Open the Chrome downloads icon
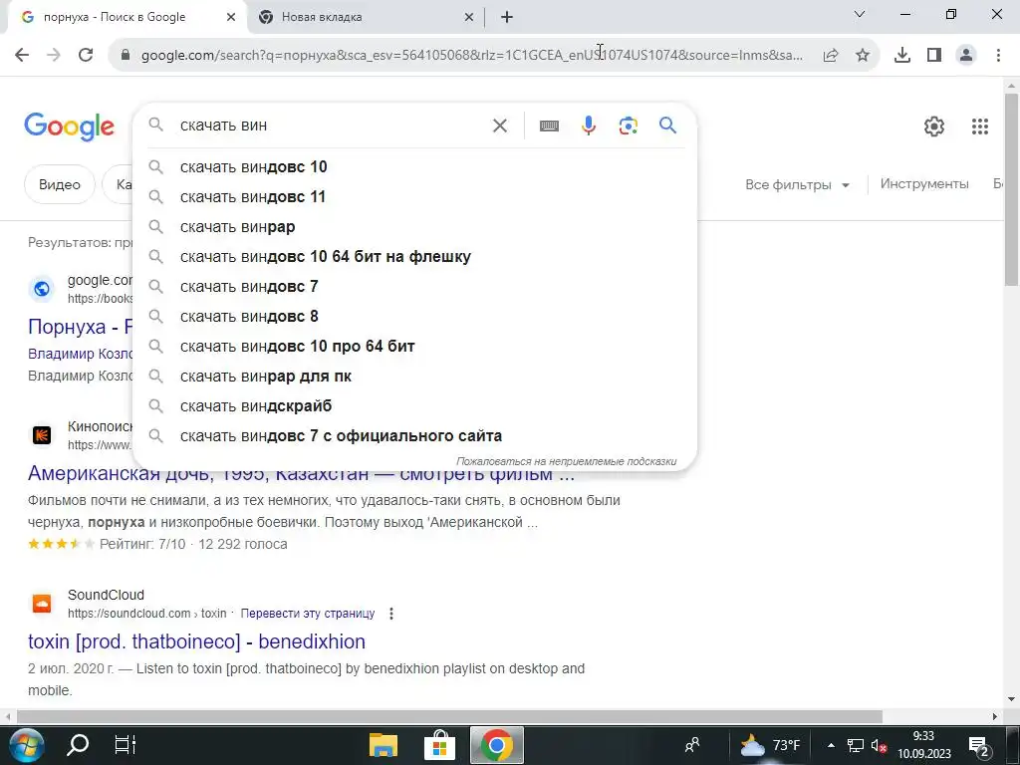Viewport: 1020px width, 765px height. tap(902, 56)
